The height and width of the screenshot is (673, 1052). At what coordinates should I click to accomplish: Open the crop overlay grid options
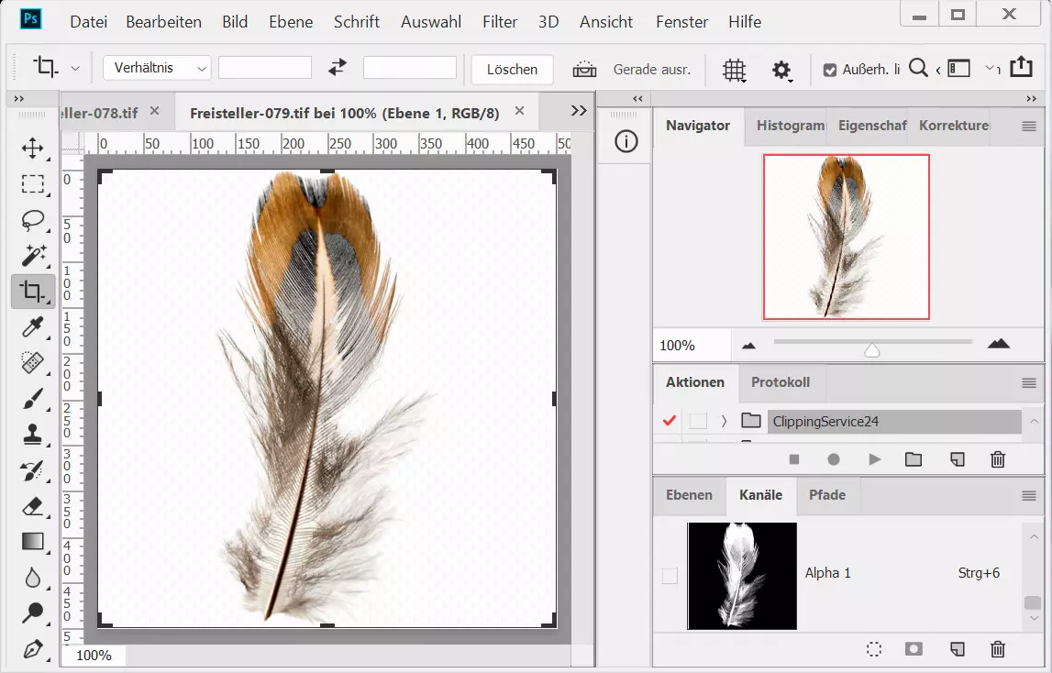point(733,70)
